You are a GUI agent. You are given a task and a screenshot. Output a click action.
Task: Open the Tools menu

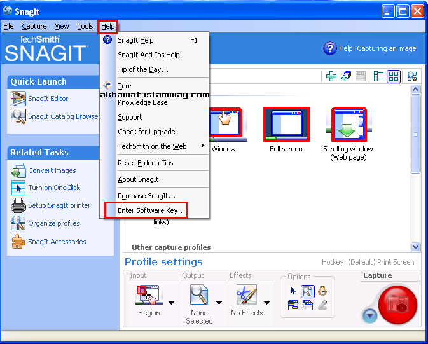pyautogui.click(x=85, y=26)
